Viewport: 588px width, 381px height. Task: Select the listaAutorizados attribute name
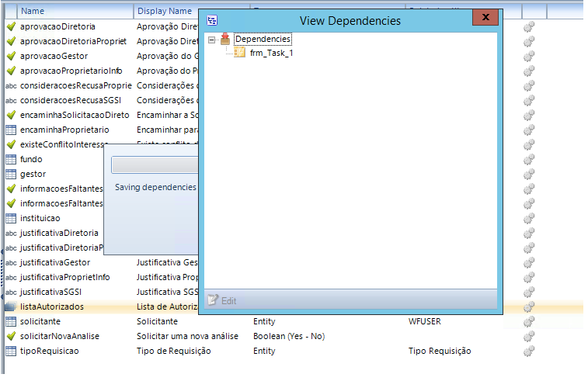click(x=52, y=307)
